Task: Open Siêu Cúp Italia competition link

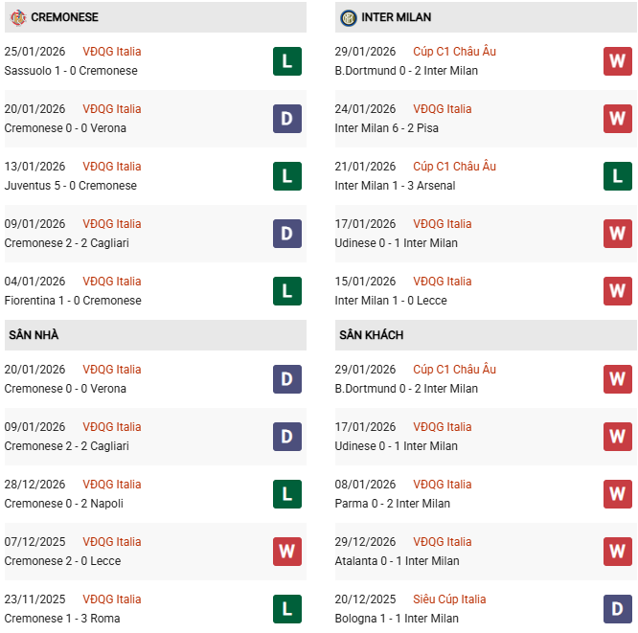Action: [449, 599]
